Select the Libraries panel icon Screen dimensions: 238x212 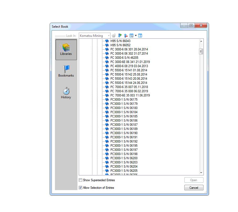pos(66,49)
